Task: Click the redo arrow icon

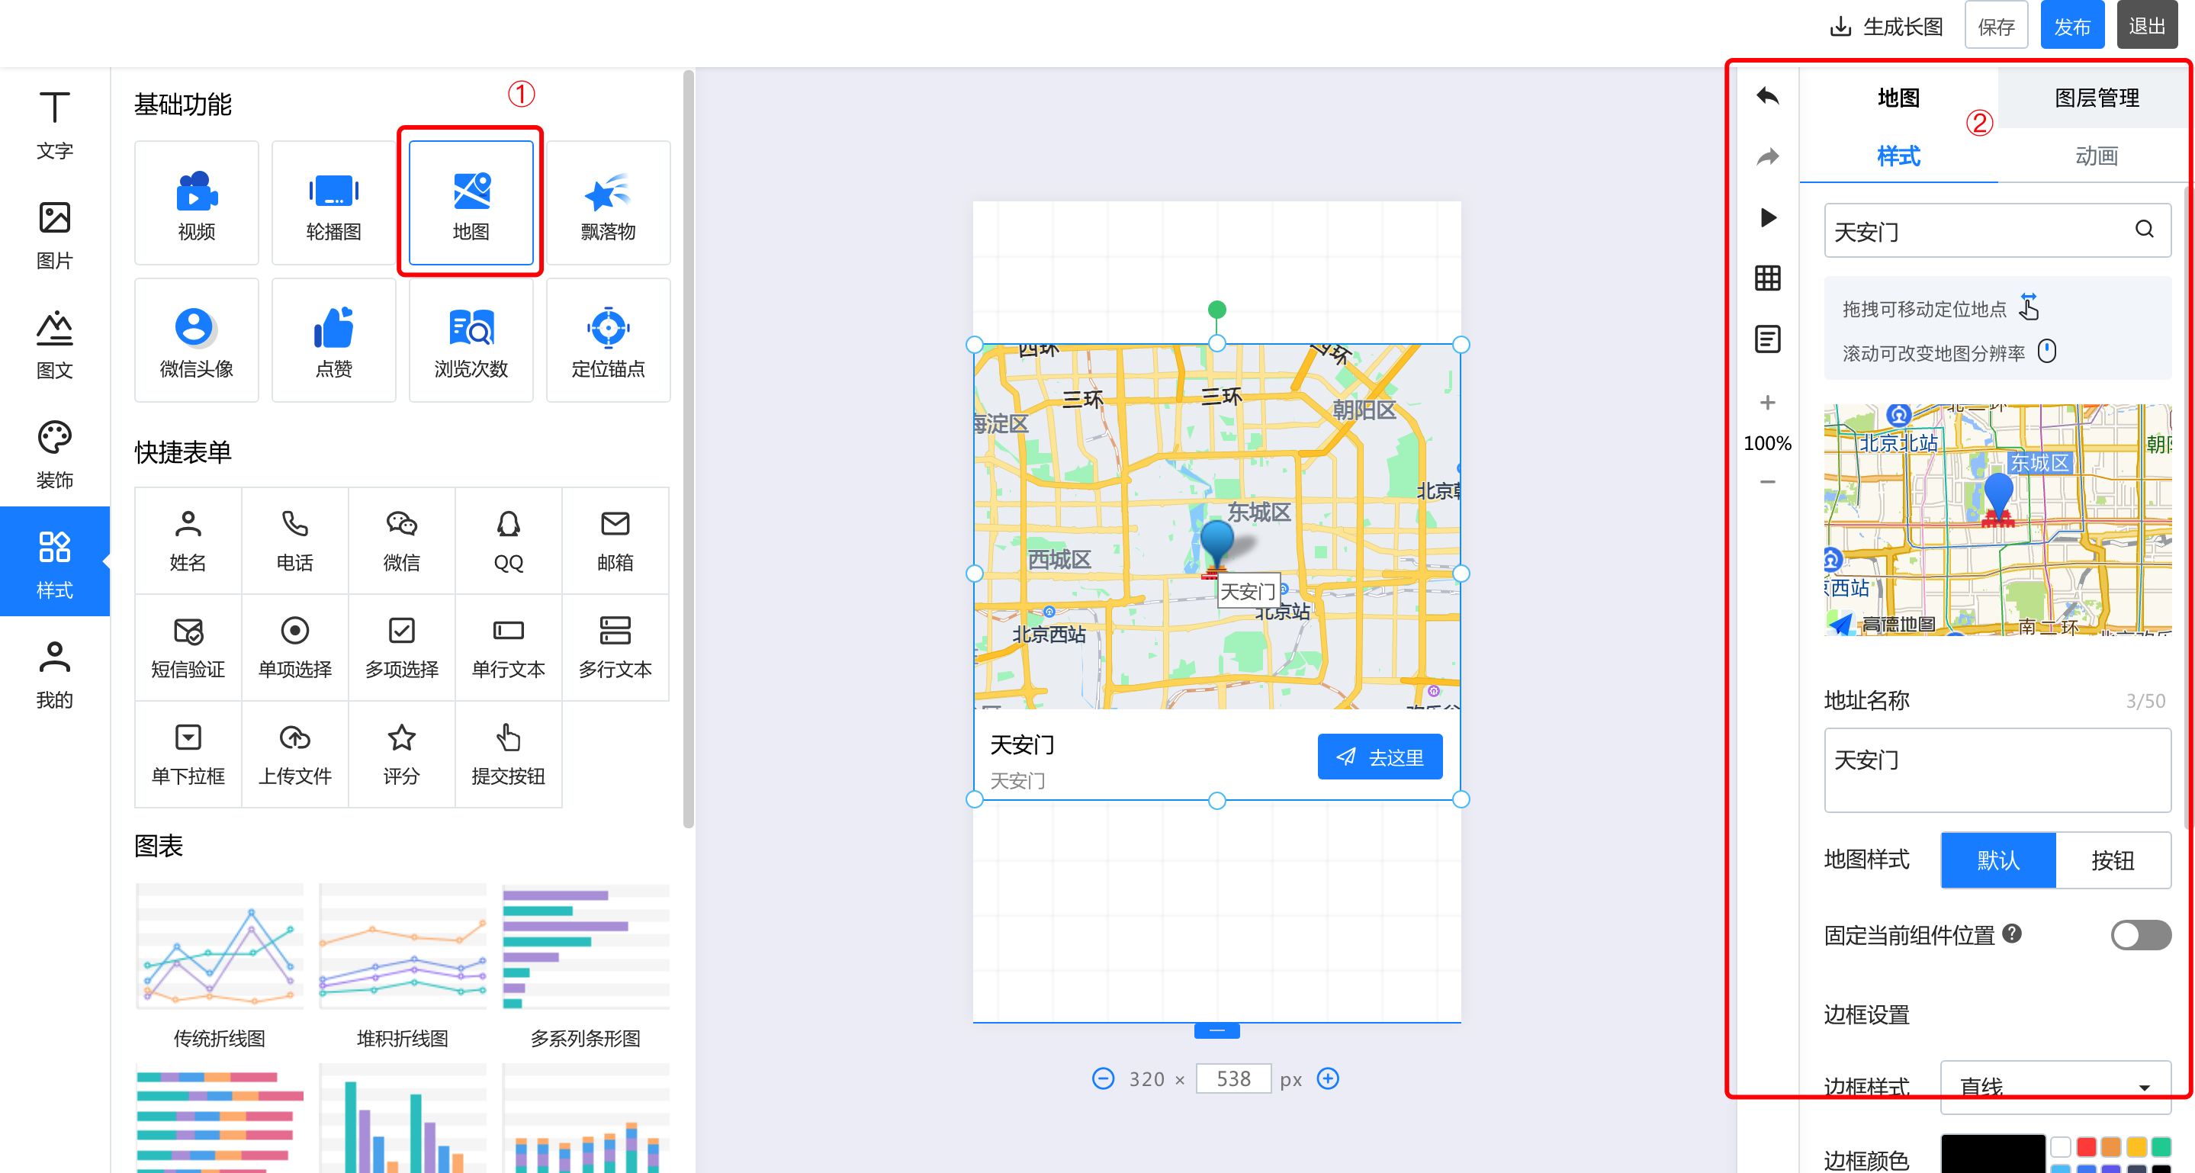Action: (1767, 157)
